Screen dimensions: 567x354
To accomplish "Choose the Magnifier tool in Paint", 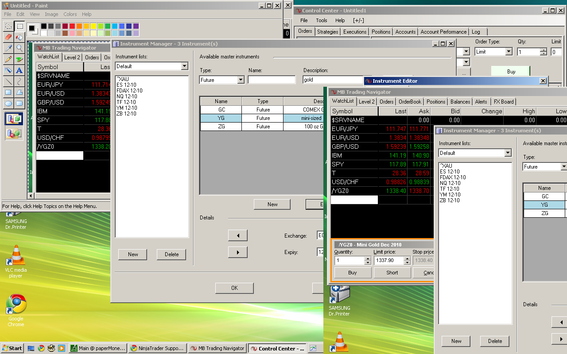I will 19,48.
